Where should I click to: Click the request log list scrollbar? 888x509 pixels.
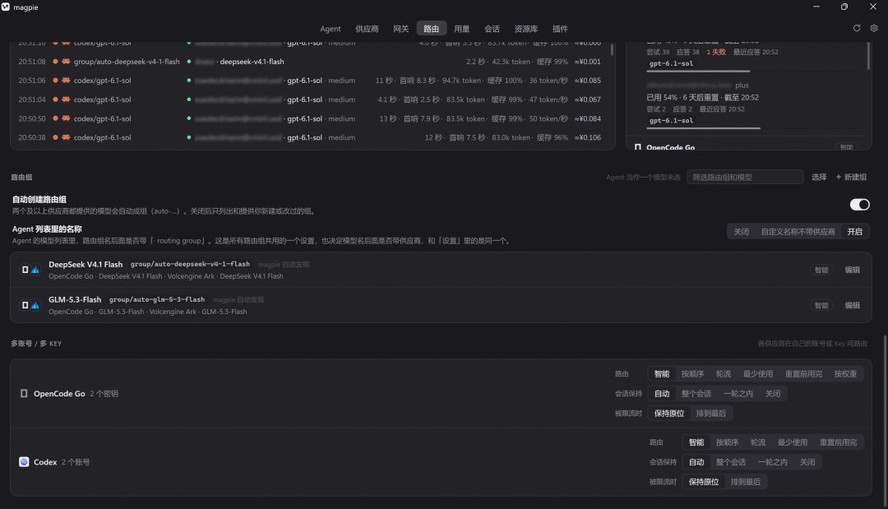pos(613,49)
